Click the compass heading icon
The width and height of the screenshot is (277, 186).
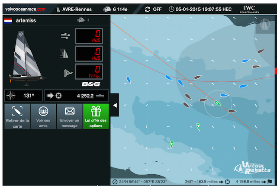point(13,95)
